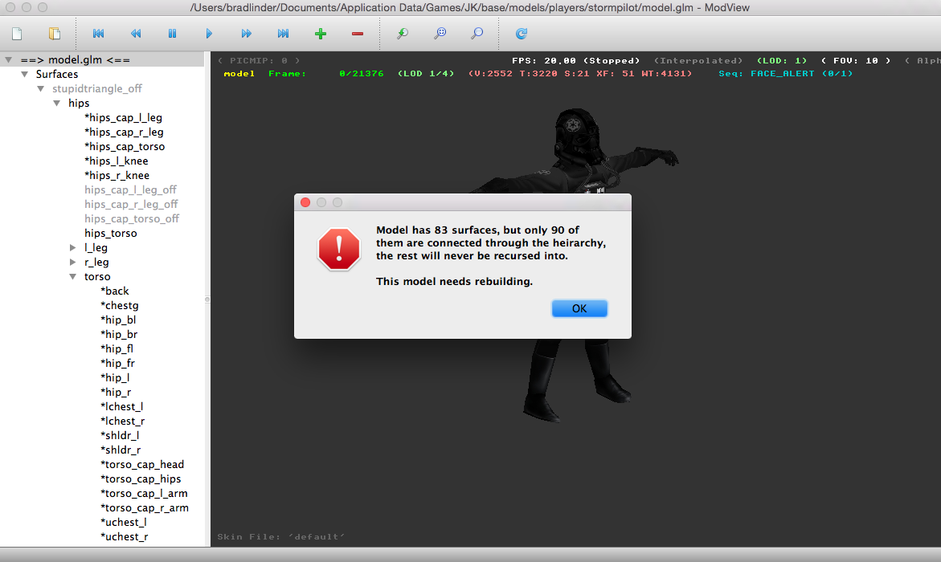Select *uchest_r surface
Image resolution: width=941 pixels, height=562 pixels.
click(x=125, y=536)
